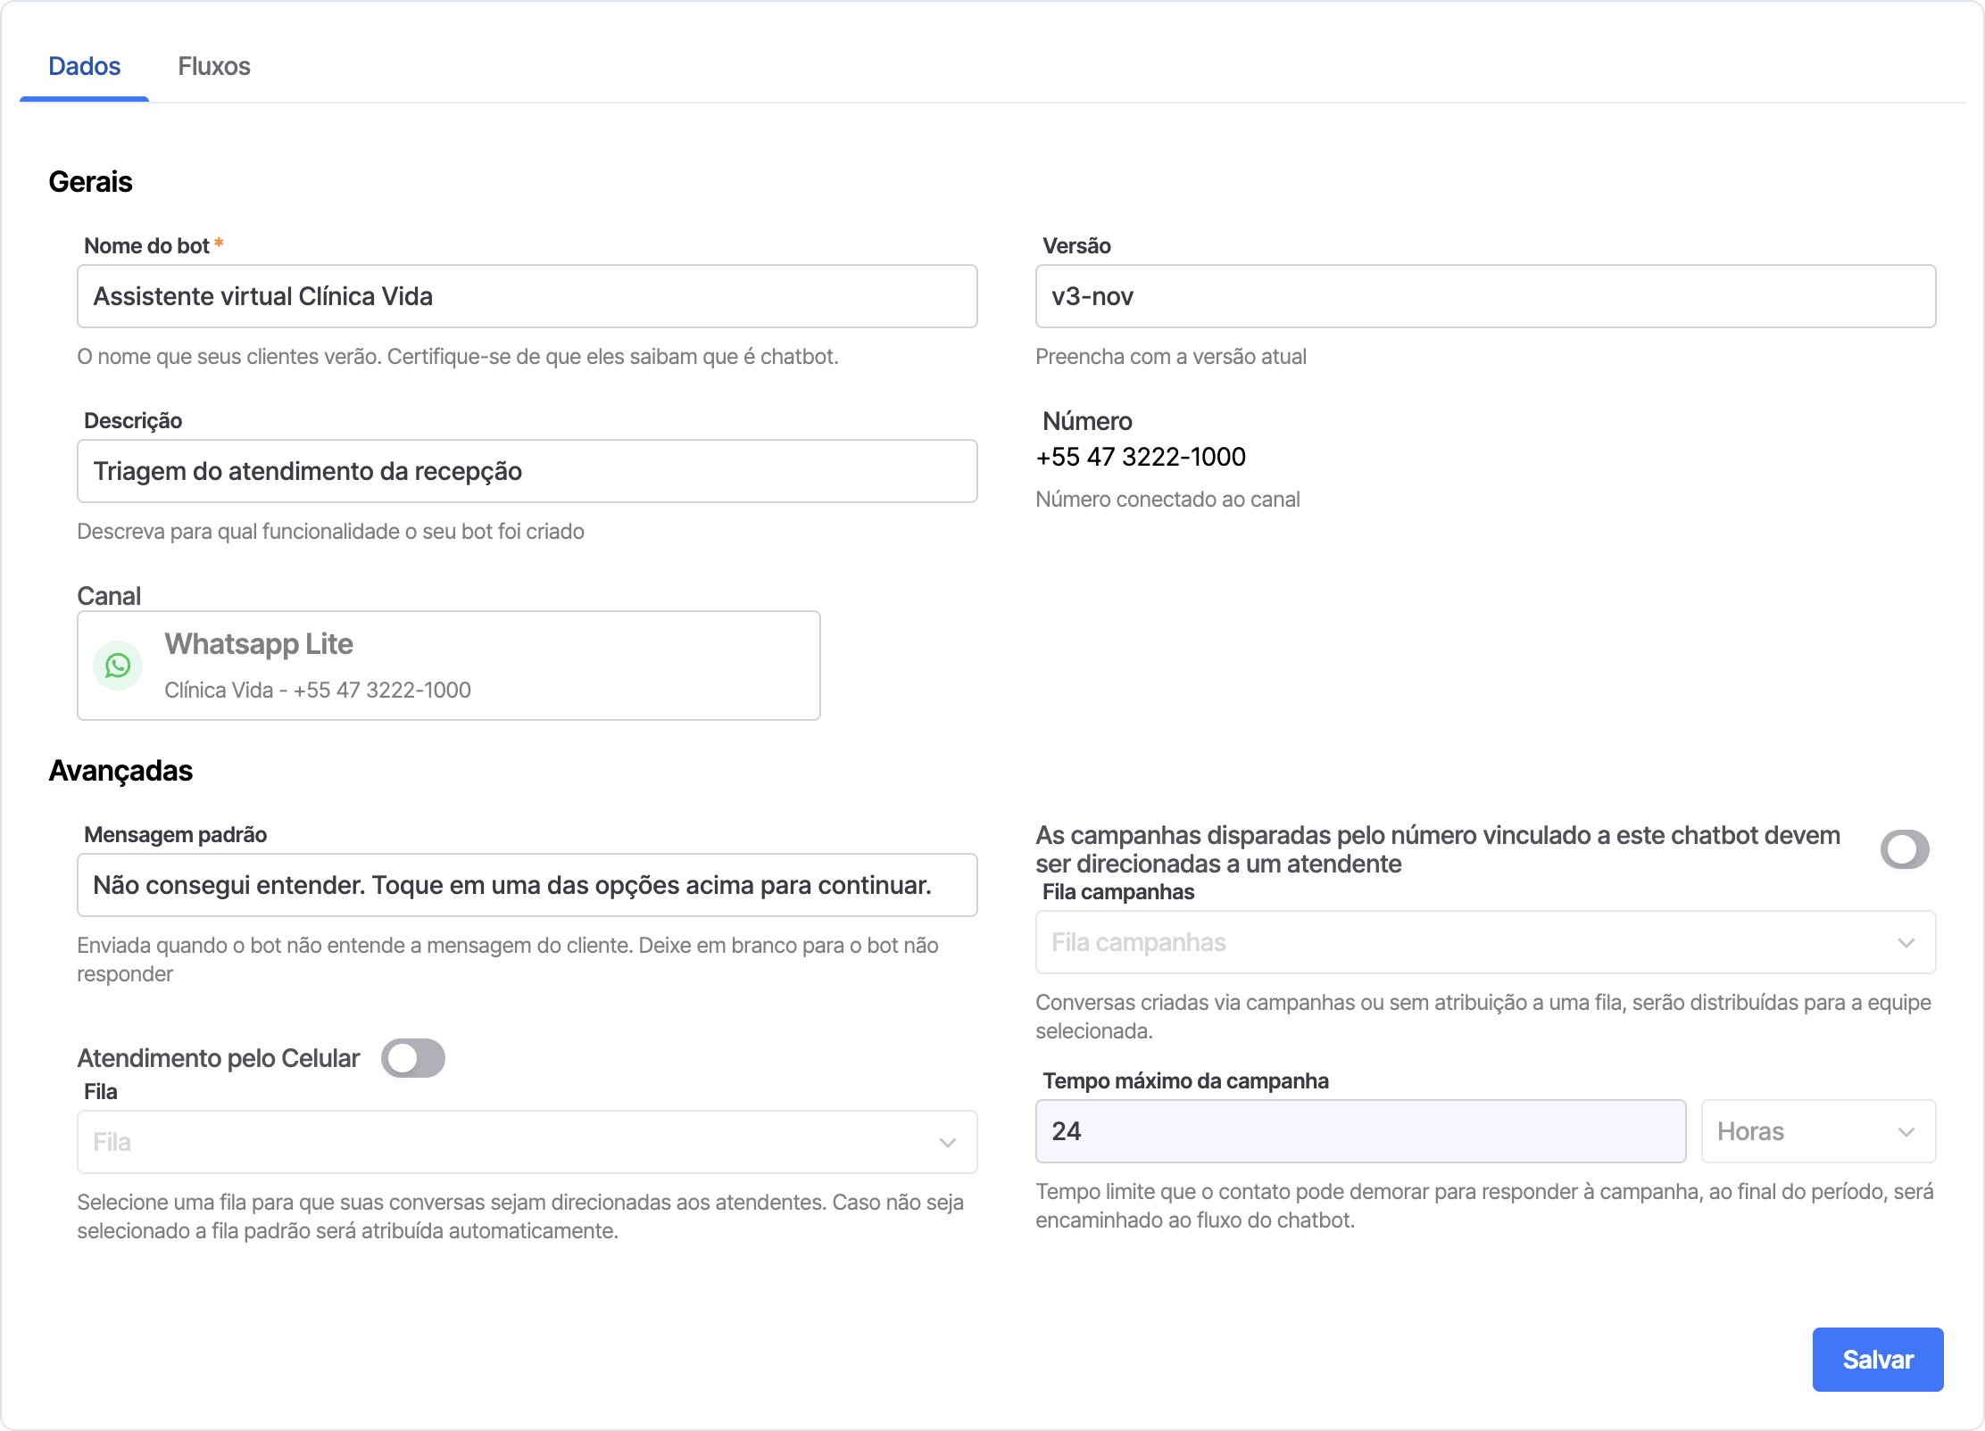Switch to the Fluxos tab
The width and height of the screenshot is (1985, 1431).
tap(214, 66)
